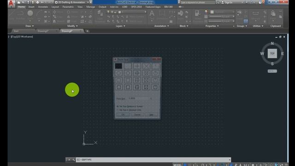Image resolution: width=295 pixels, height=166 pixels.
Task: Select square with X point style
Action: coord(146,80)
